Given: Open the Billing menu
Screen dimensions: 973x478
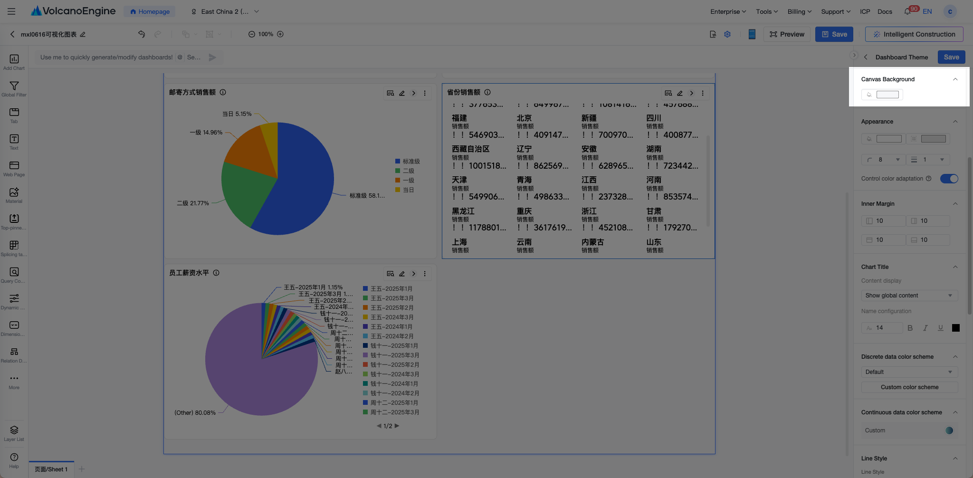Looking at the screenshot, I should point(799,11).
